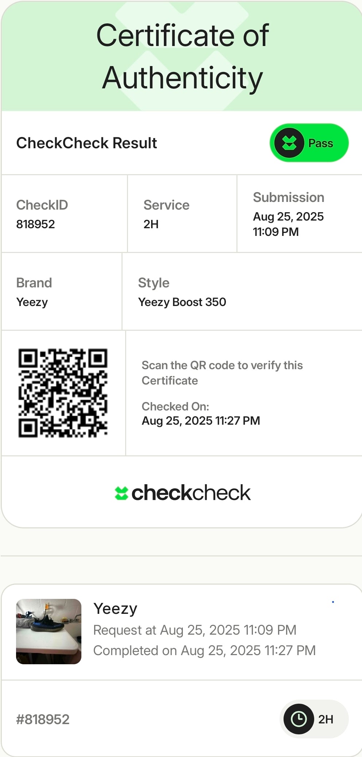The height and width of the screenshot is (757, 362).
Task: Click the CheckCheck logo inside the Pass badge
Action: pos(289,143)
